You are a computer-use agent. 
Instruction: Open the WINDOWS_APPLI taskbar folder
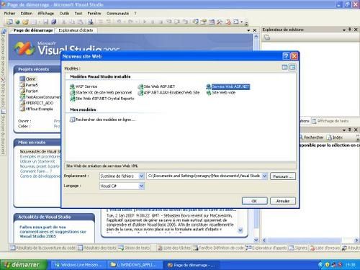135,265
